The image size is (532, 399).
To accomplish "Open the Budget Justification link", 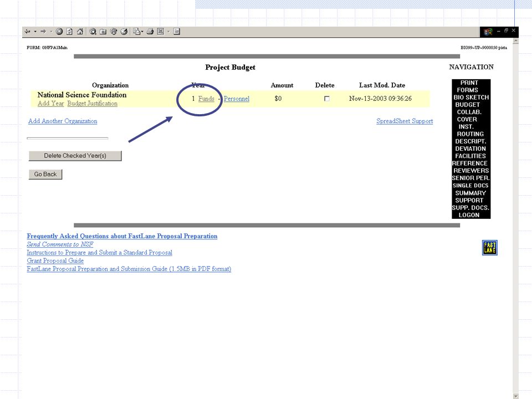I will click(x=93, y=104).
